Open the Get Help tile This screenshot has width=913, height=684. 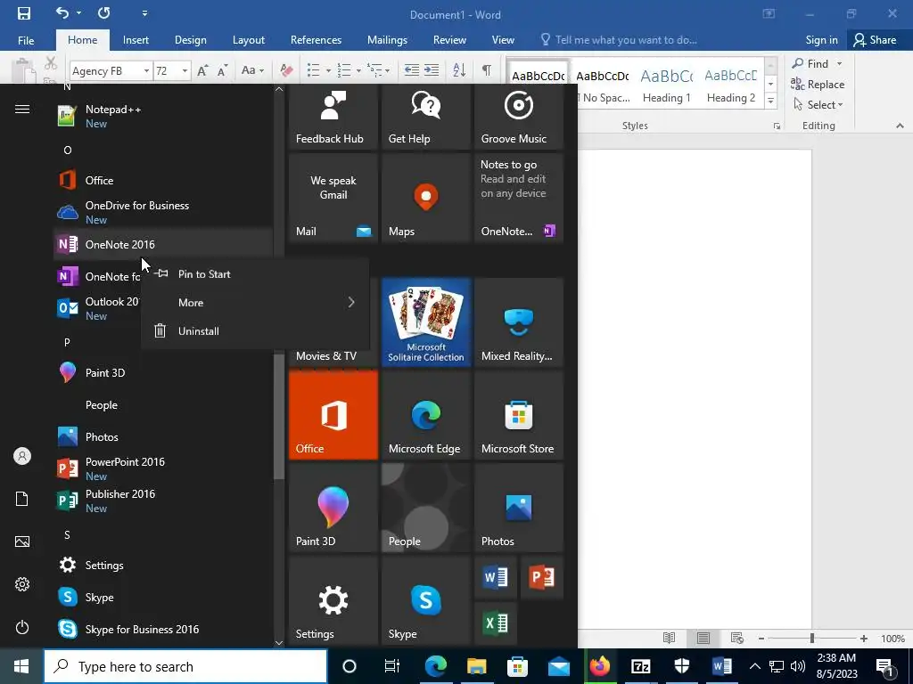(x=425, y=117)
